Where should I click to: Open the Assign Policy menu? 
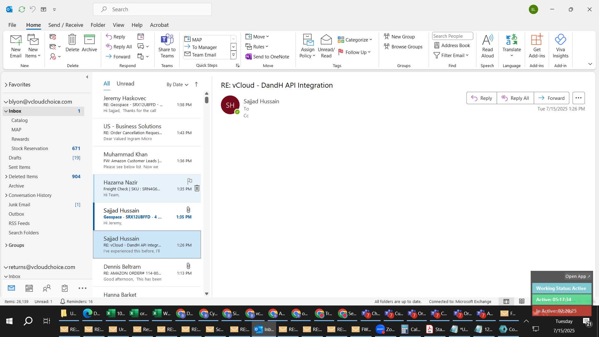tap(308, 46)
